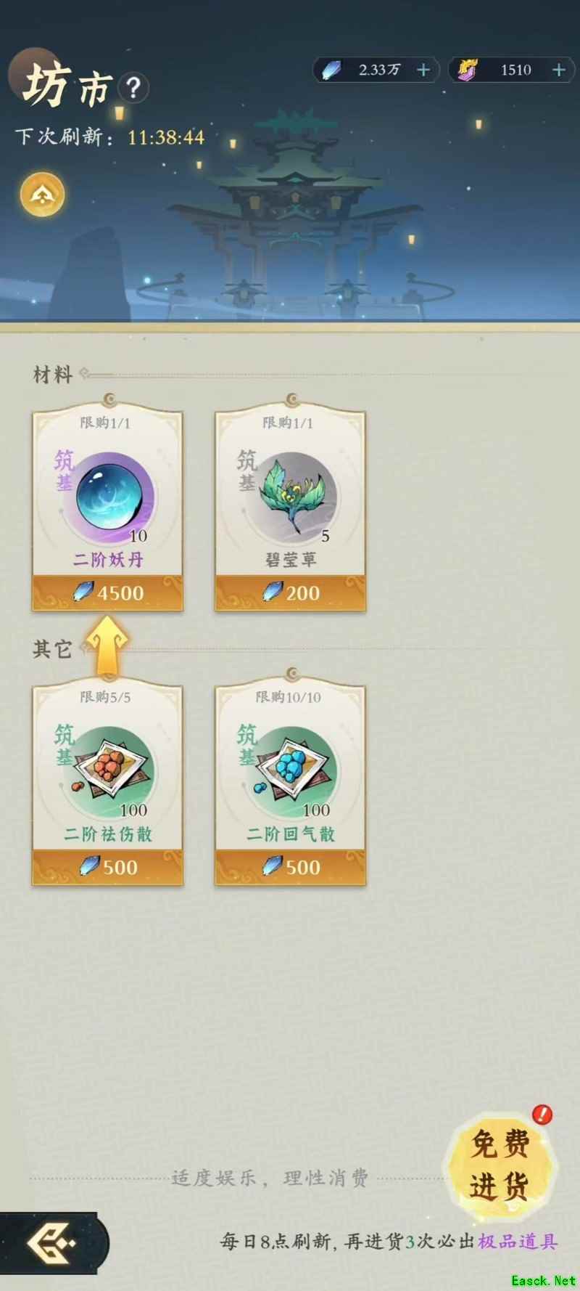Purchase 二阶祛伤散 for 500
This screenshot has width=580, height=1291.
(x=107, y=868)
